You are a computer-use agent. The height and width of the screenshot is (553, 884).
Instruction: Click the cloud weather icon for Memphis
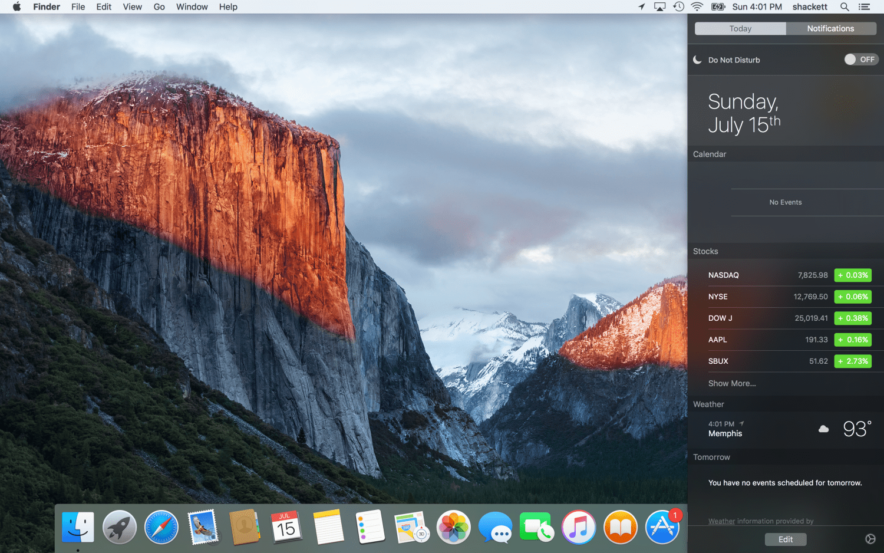824,429
